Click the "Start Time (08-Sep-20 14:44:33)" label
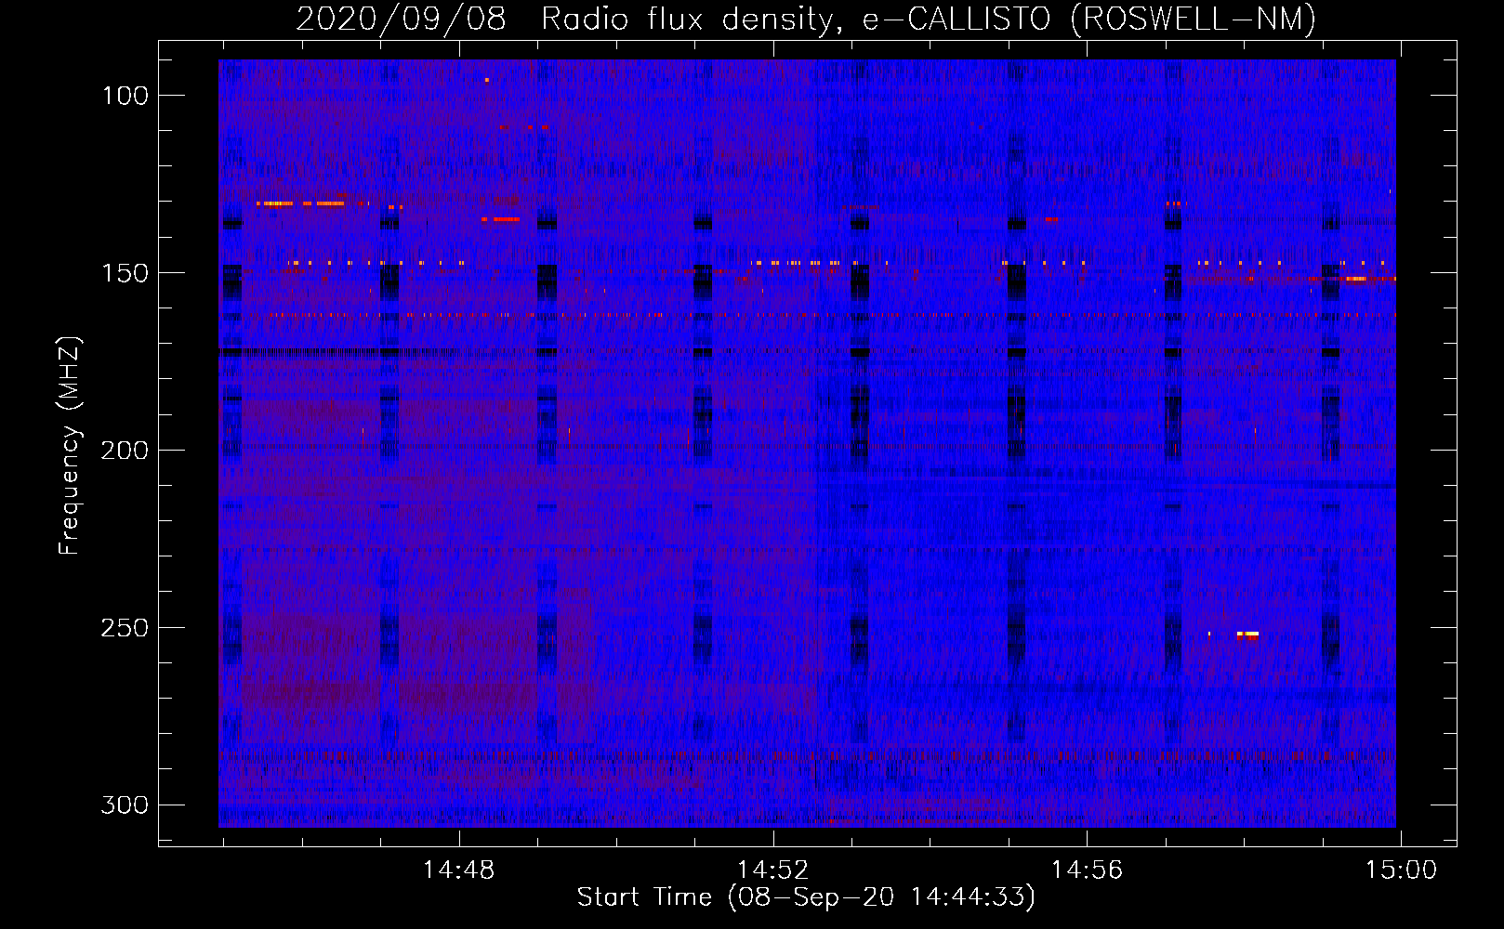 pos(806,897)
